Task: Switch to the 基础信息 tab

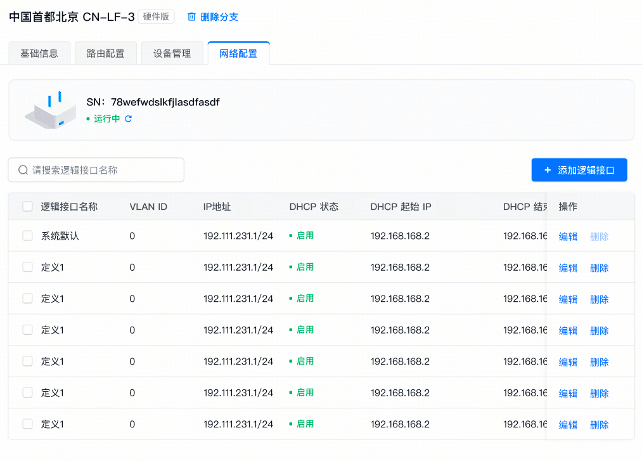Action: 39,53
